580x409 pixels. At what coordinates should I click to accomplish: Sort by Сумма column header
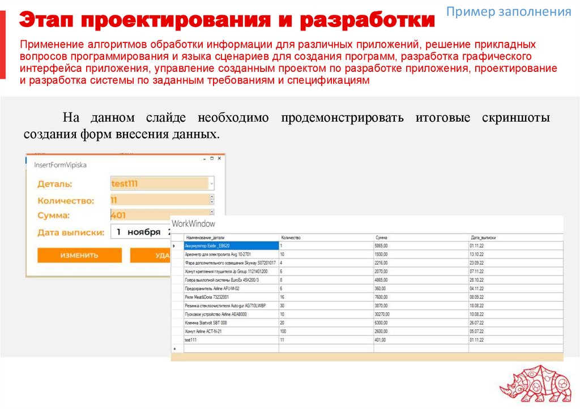pyautogui.click(x=421, y=238)
